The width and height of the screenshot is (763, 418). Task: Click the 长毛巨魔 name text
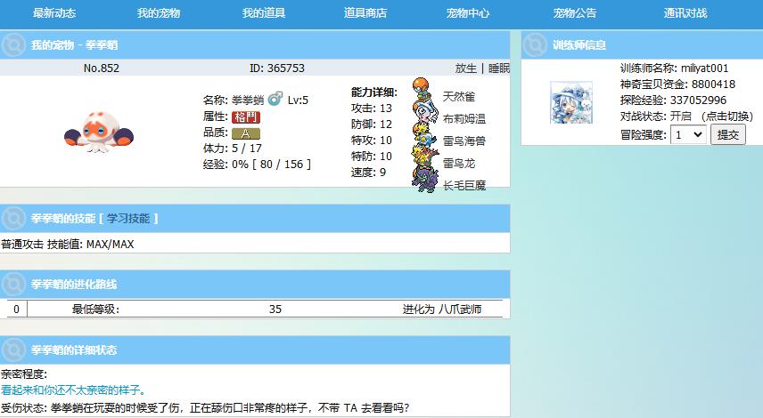click(464, 186)
